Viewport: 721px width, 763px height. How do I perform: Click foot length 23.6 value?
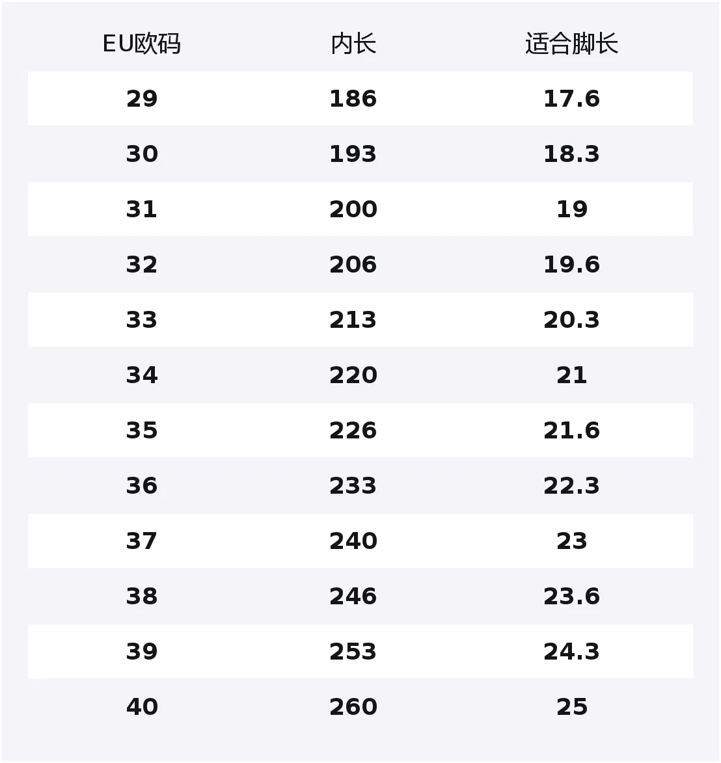571,596
